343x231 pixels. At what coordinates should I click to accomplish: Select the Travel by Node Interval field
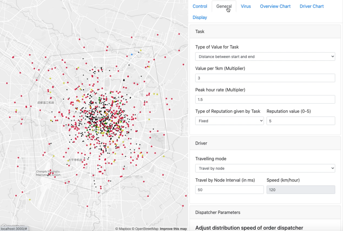click(229, 190)
